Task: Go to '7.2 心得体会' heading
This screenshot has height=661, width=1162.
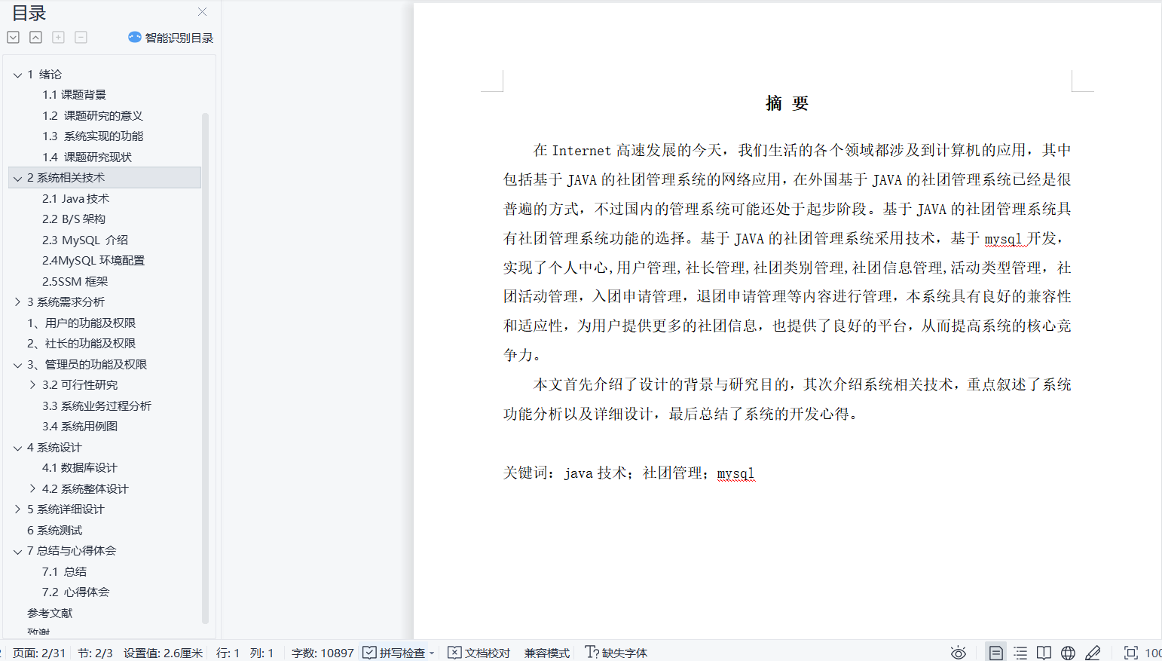Action: coord(75,592)
